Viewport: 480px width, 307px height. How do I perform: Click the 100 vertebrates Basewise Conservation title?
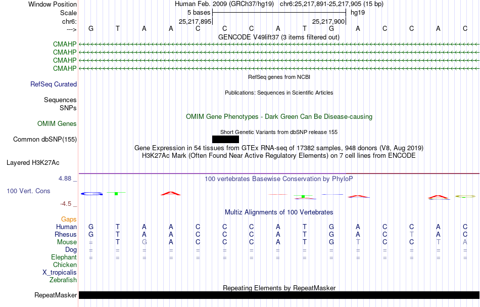pyautogui.click(x=278, y=179)
